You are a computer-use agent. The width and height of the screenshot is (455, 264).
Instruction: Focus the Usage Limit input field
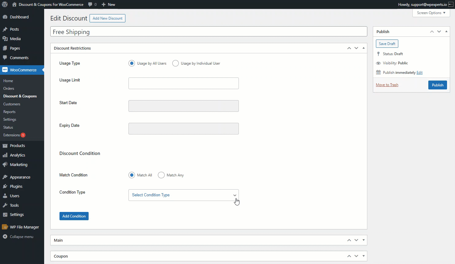click(x=183, y=83)
